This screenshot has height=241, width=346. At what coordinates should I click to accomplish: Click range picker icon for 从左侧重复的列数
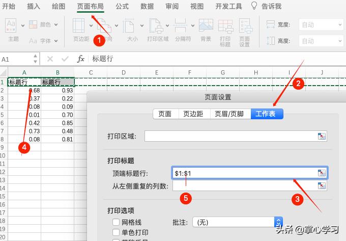[x=322, y=186]
